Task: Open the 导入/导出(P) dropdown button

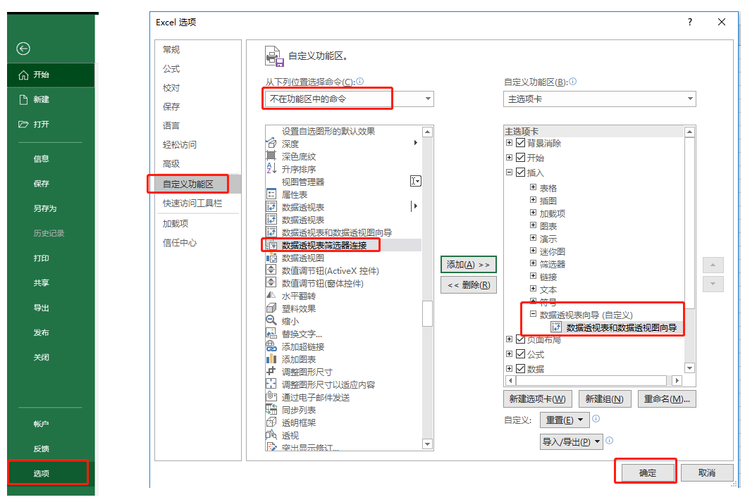Action: pyautogui.click(x=572, y=441)
